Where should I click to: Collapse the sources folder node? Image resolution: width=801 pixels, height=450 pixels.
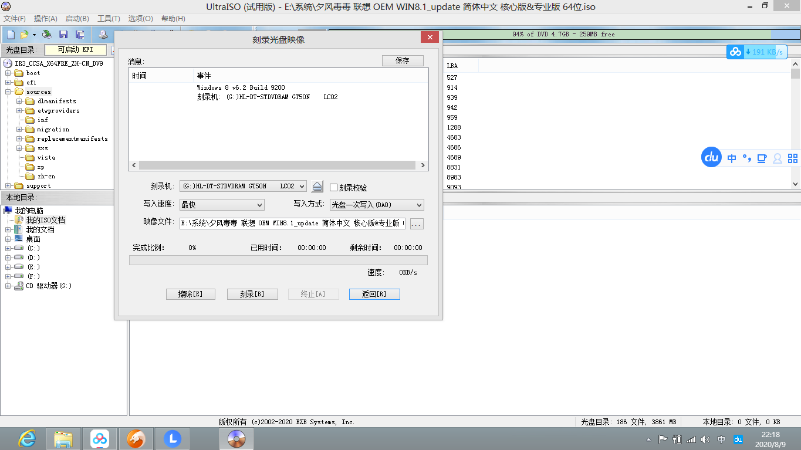click(x=8, y=92)
